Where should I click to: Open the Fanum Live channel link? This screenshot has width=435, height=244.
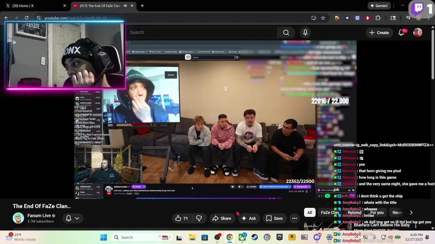tap(39, 216)
